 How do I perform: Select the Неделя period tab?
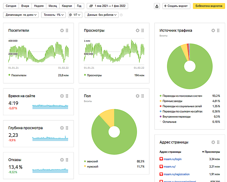click(38, 6)
